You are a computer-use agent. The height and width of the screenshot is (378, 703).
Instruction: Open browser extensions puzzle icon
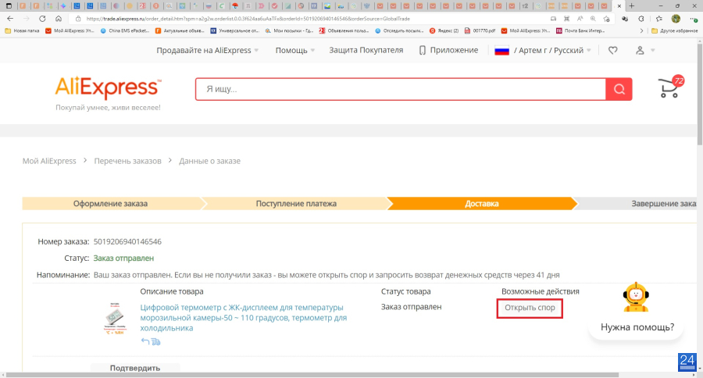(641, 19)
